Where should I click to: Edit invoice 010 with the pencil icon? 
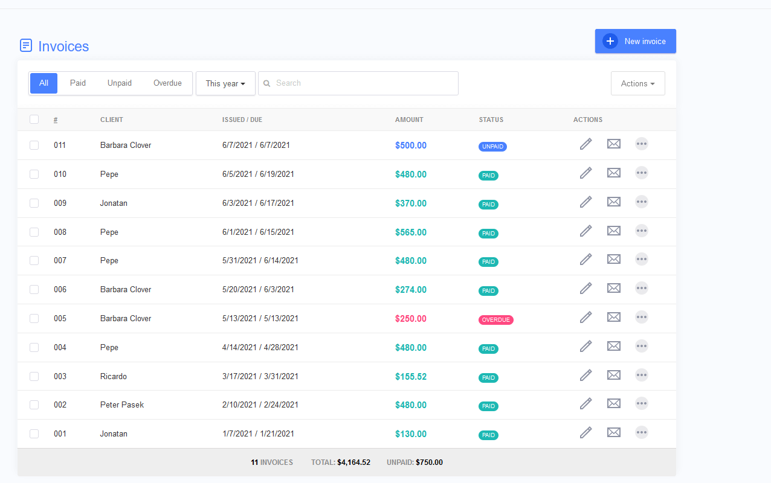point(586,173)
